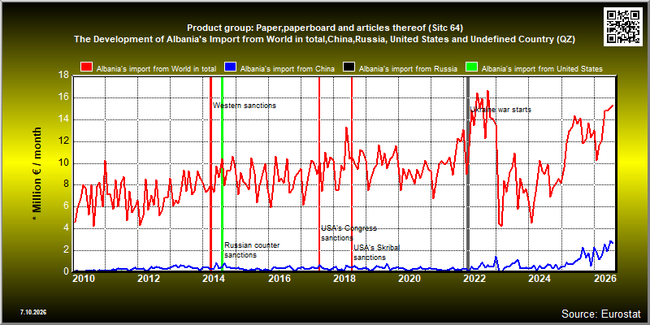This screenshot has height=325, width=650.
Task: Click the x-axis label 2022
Action: pyautogui.click(x=474, y=279)
